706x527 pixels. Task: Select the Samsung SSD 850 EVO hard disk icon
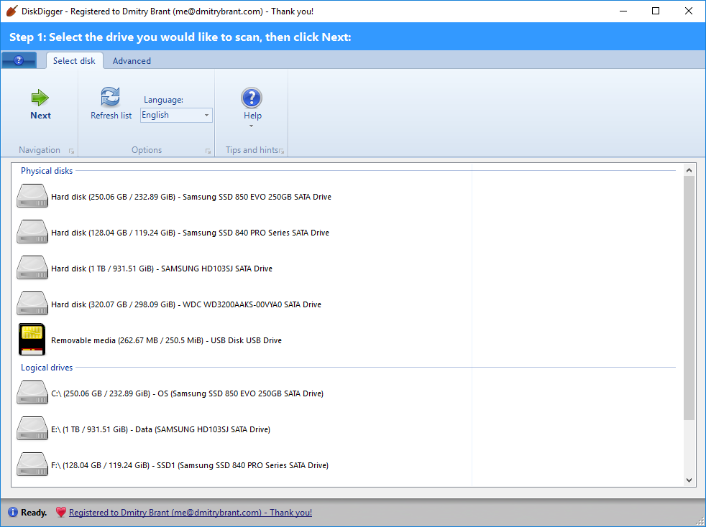coord(32,197)
